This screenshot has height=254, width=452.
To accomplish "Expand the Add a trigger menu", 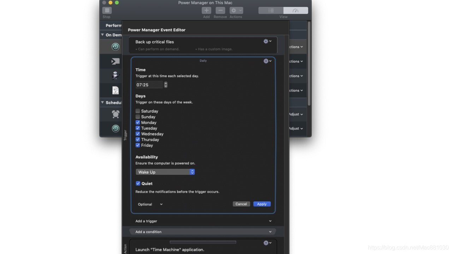I will click(203, 221).
